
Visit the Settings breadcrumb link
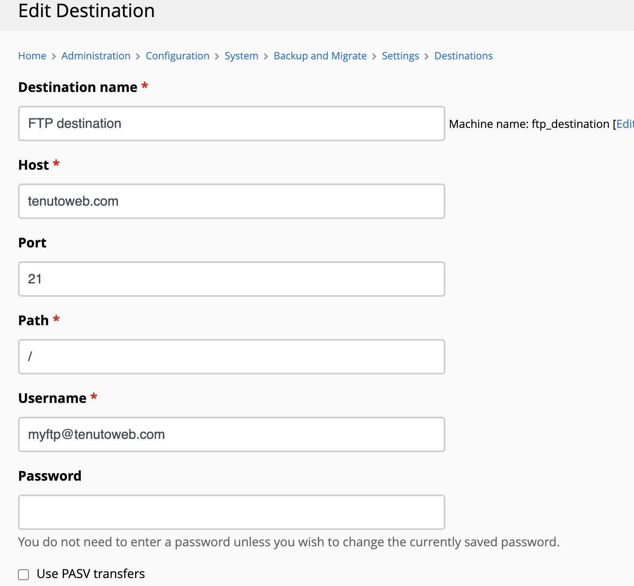[x=400, y=56]
